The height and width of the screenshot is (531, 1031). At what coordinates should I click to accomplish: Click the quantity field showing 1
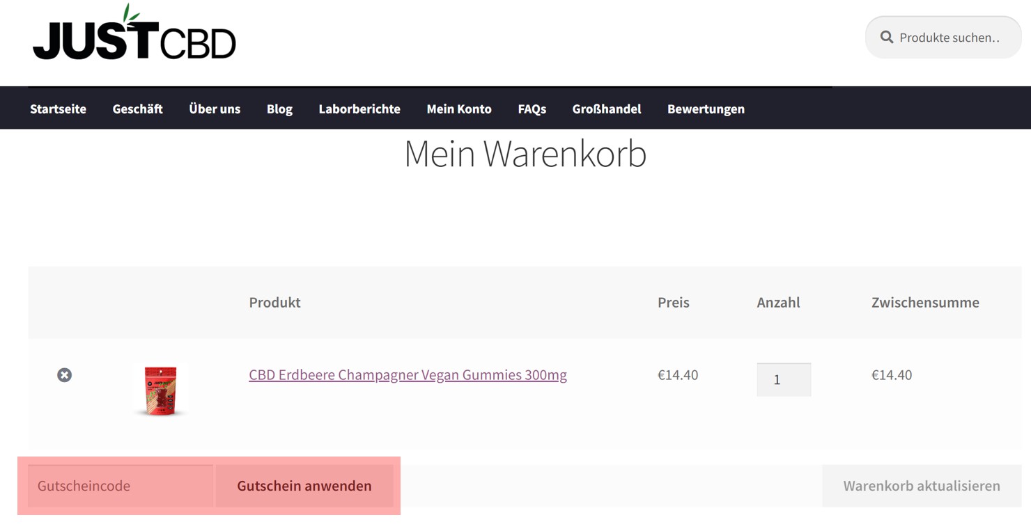point(784,379)
